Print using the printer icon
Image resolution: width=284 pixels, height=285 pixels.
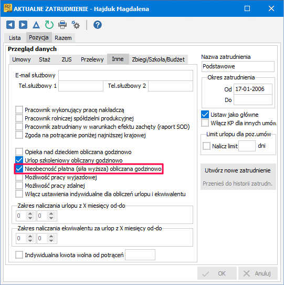click(62, 25)
